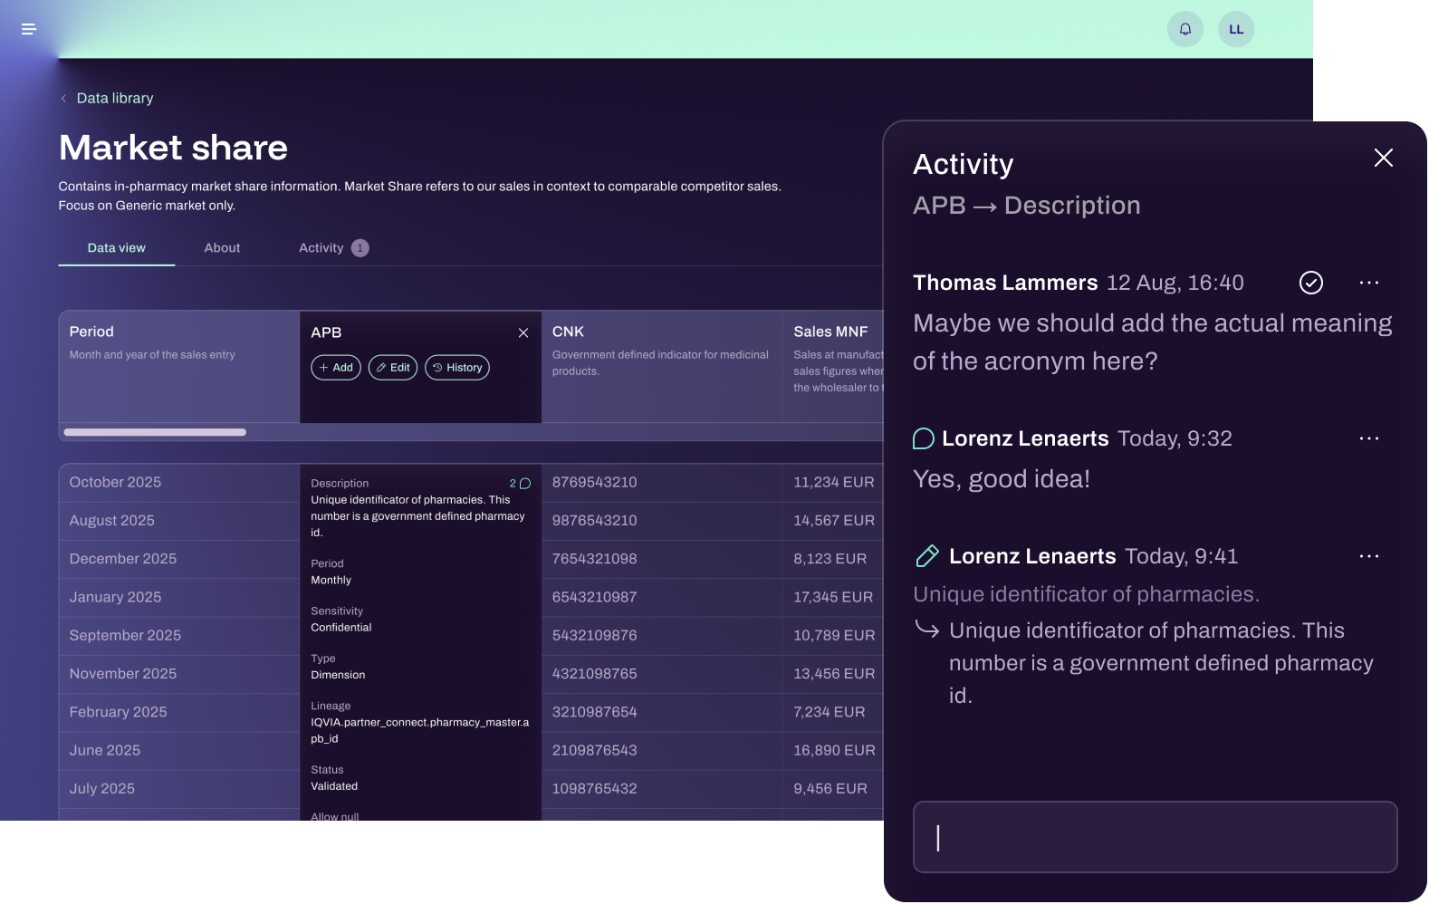
Task: Toggle resolved checkmark on Thomas Lammers' comment
Action: pyautogui.click(x=1310, y=283)
